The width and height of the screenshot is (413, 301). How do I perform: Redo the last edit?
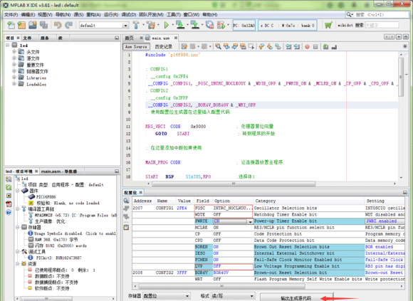click(x=69, y=25)
